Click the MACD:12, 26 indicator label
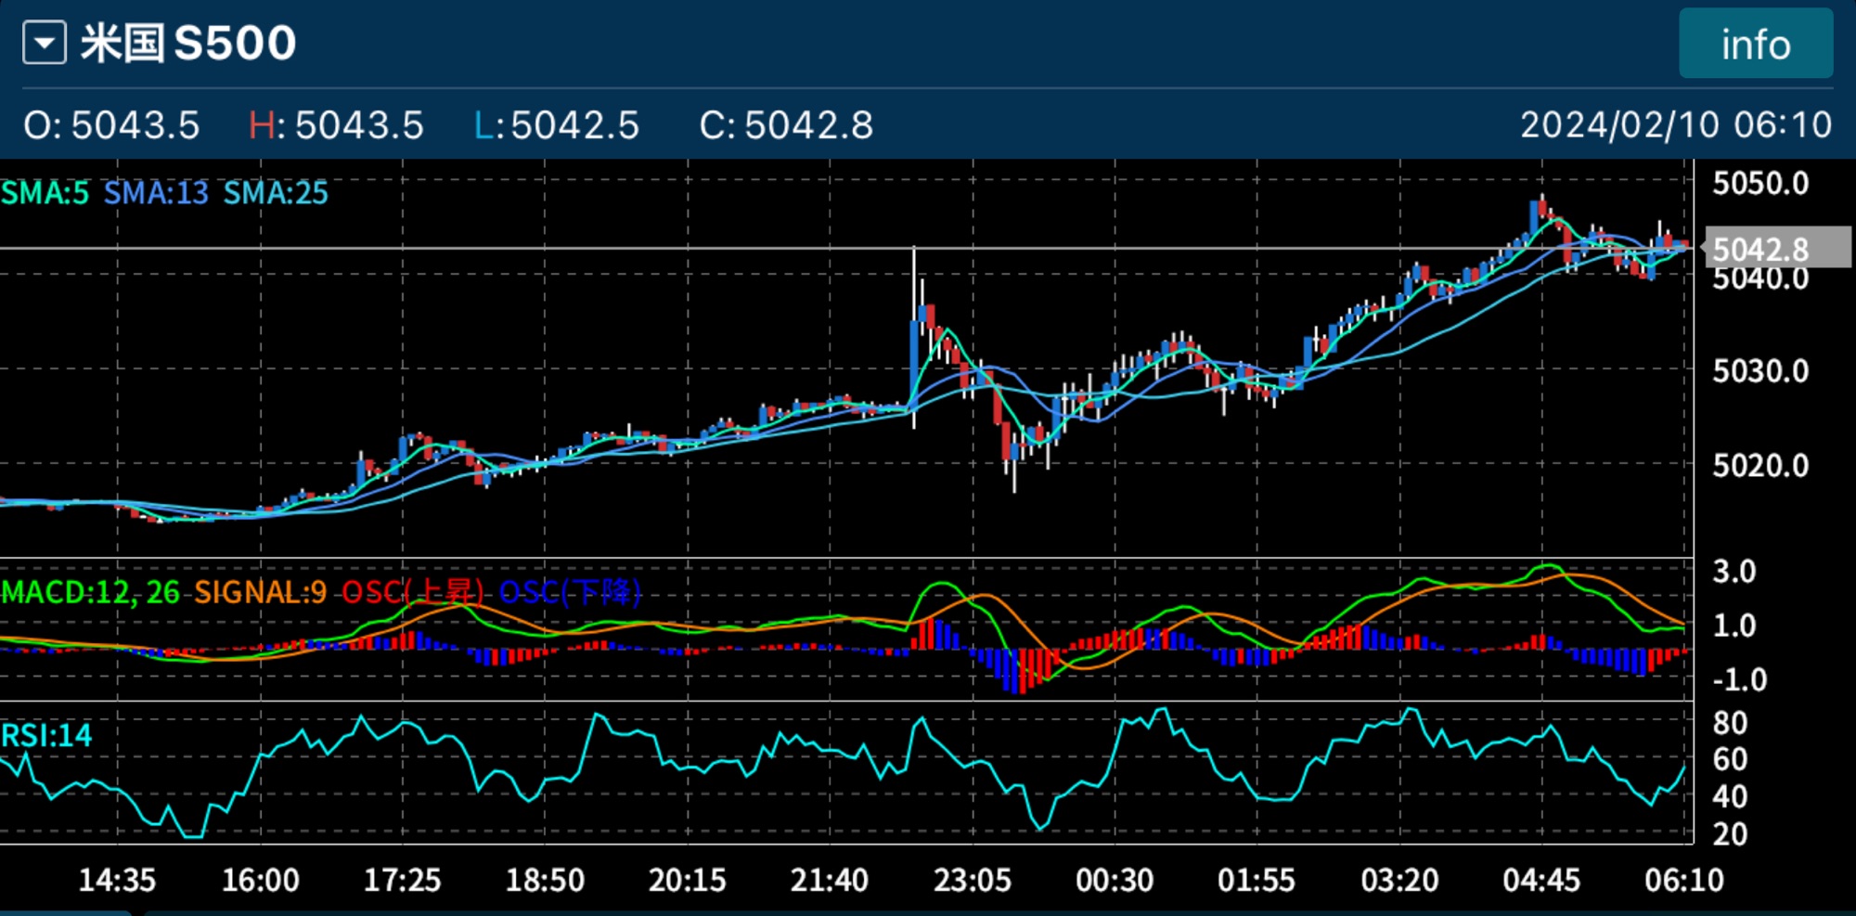Viewport: 1856px width, 916px height. coord(91,592)
